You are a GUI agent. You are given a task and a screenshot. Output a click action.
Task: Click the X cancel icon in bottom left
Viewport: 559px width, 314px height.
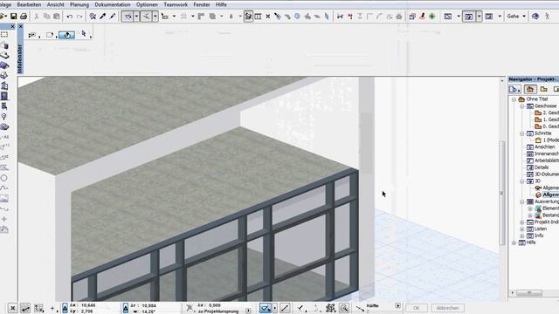coord(12,308)
